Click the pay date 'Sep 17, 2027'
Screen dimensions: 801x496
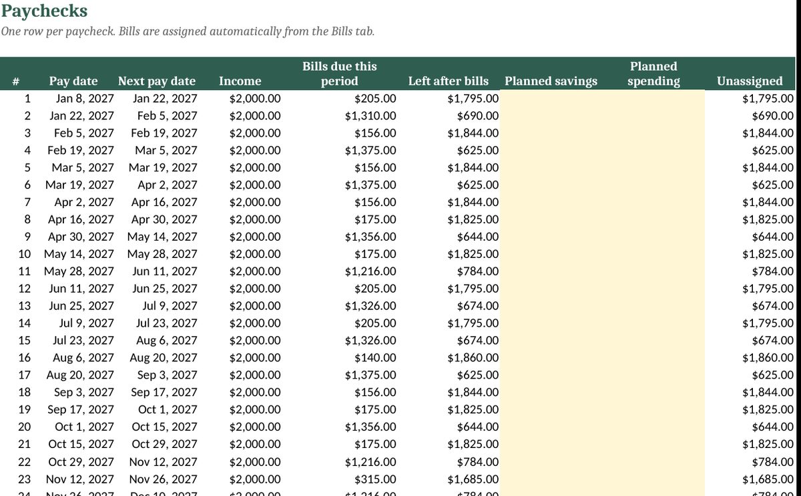click(81, 409)
